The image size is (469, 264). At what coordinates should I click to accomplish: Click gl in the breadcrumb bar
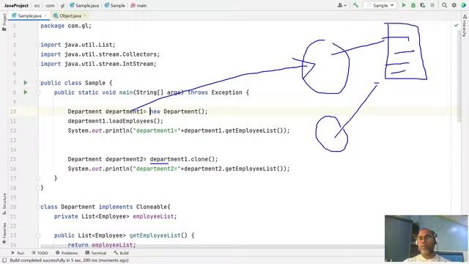point(62,5)
